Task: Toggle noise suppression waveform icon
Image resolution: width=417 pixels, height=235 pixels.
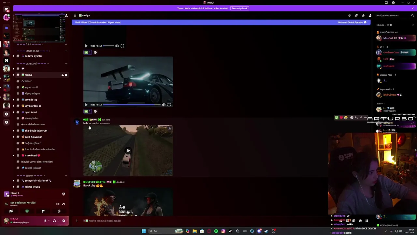Action: click(x=58, y=204)
